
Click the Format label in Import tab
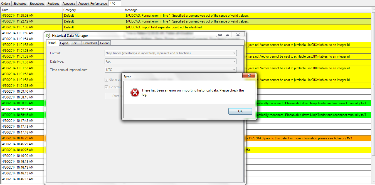[55, 53]
